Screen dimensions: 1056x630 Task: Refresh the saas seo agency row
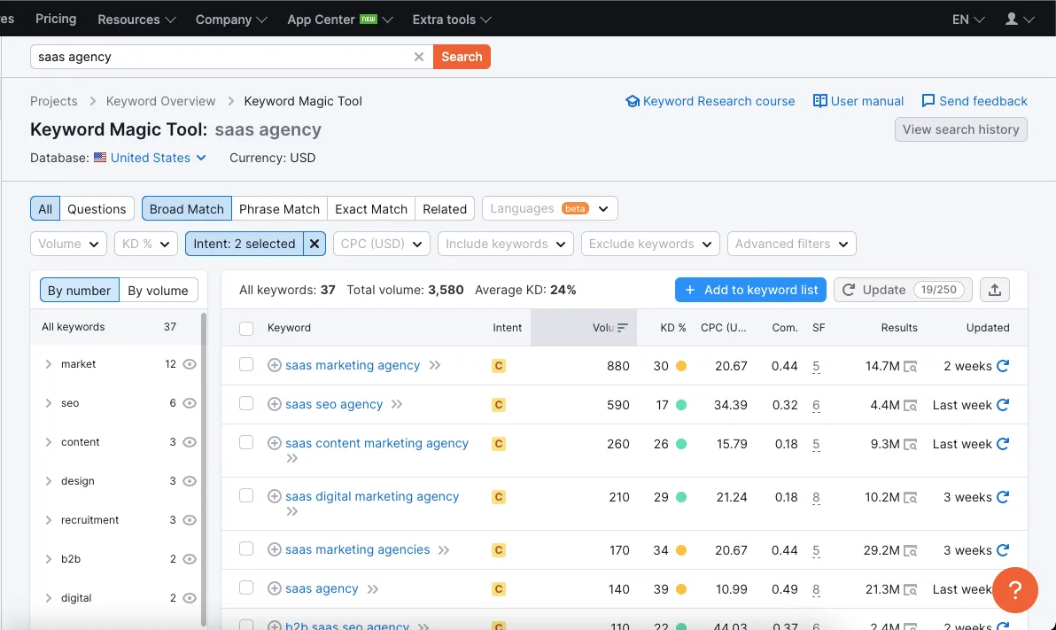click(x=1003, y=405)
